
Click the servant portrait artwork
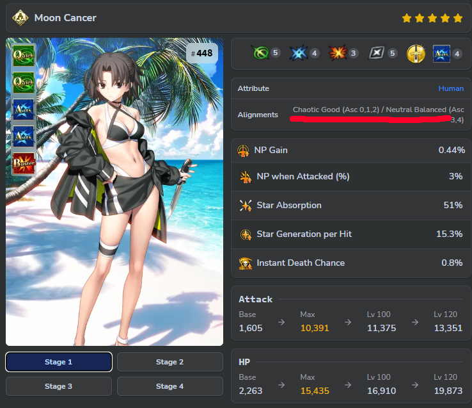click(114, 192)
